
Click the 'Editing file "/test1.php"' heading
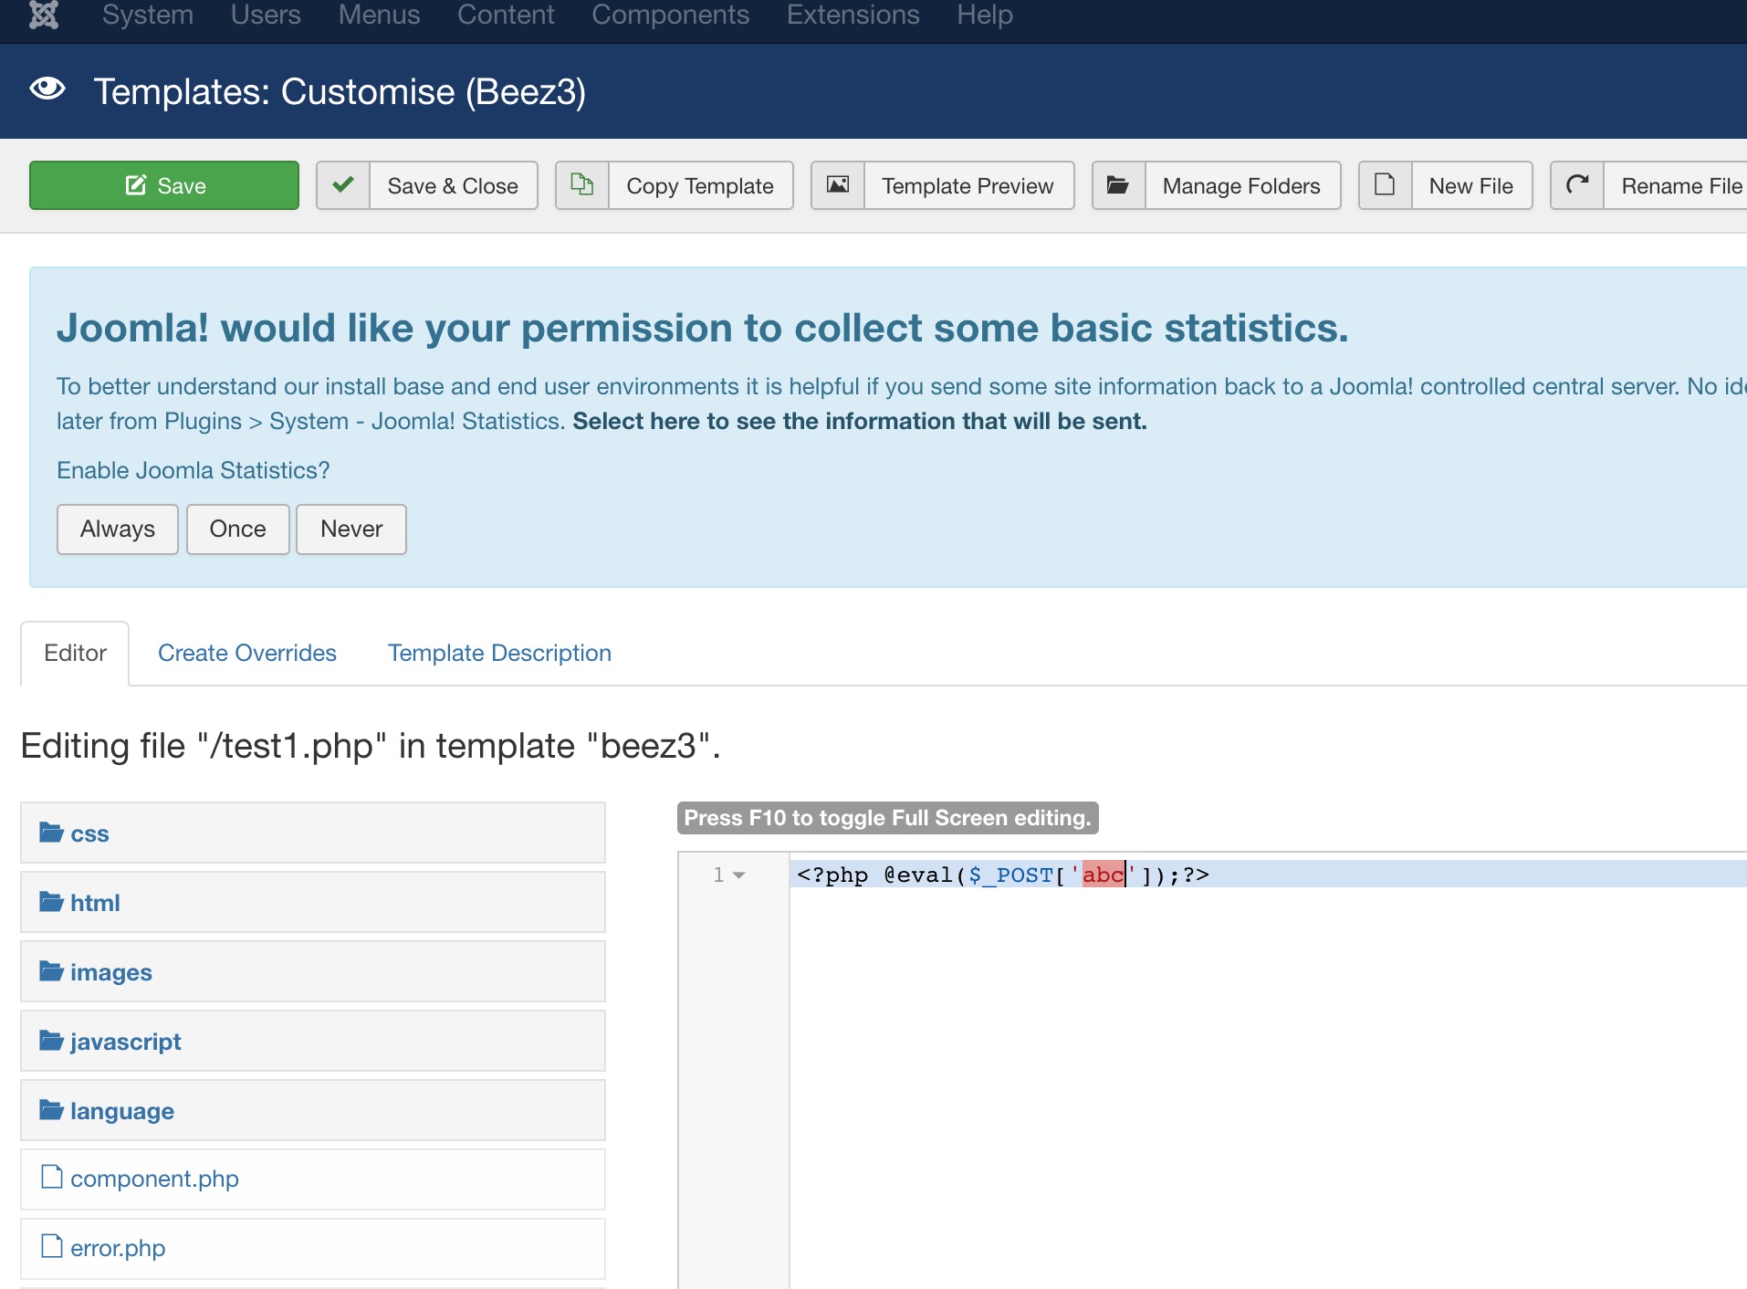pos(371,746)
